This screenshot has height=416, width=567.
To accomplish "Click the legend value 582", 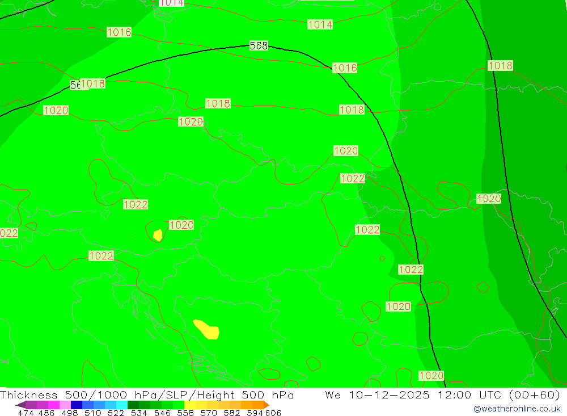I will coord(232,413).
